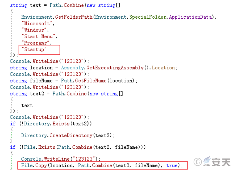The image size is (234, 171).
Task: Select the GetFileName method call
Action: tap(91, 81)
